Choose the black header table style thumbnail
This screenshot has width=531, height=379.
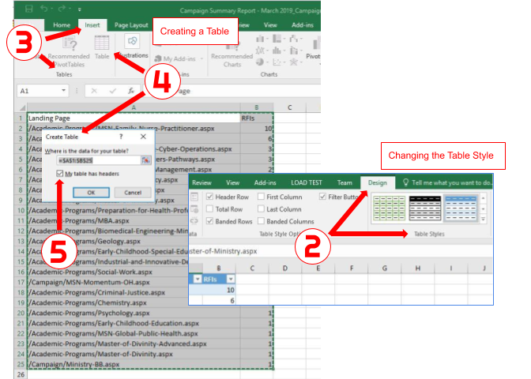(x=425, y=208)
